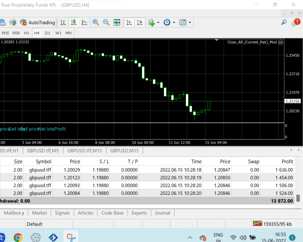Click connection status bars 159355/95 kb
303x242 pixels.
click(272, 224)
